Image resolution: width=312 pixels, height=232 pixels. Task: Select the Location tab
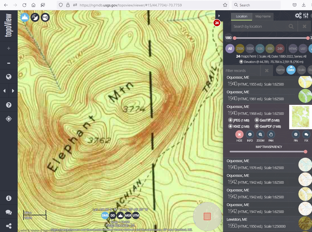(x=241, y=16)
